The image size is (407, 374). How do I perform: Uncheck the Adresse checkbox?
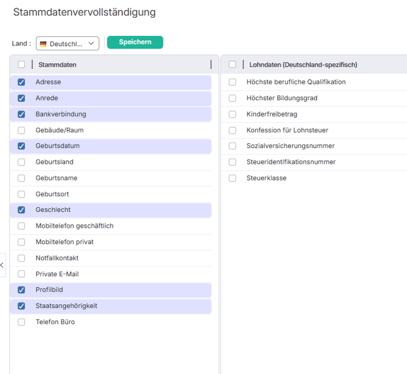(21, 82)
